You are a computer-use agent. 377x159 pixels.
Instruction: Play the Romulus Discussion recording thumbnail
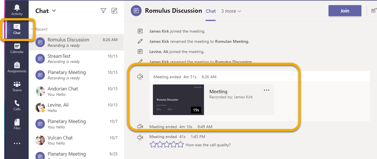click(x=178, y=100)
